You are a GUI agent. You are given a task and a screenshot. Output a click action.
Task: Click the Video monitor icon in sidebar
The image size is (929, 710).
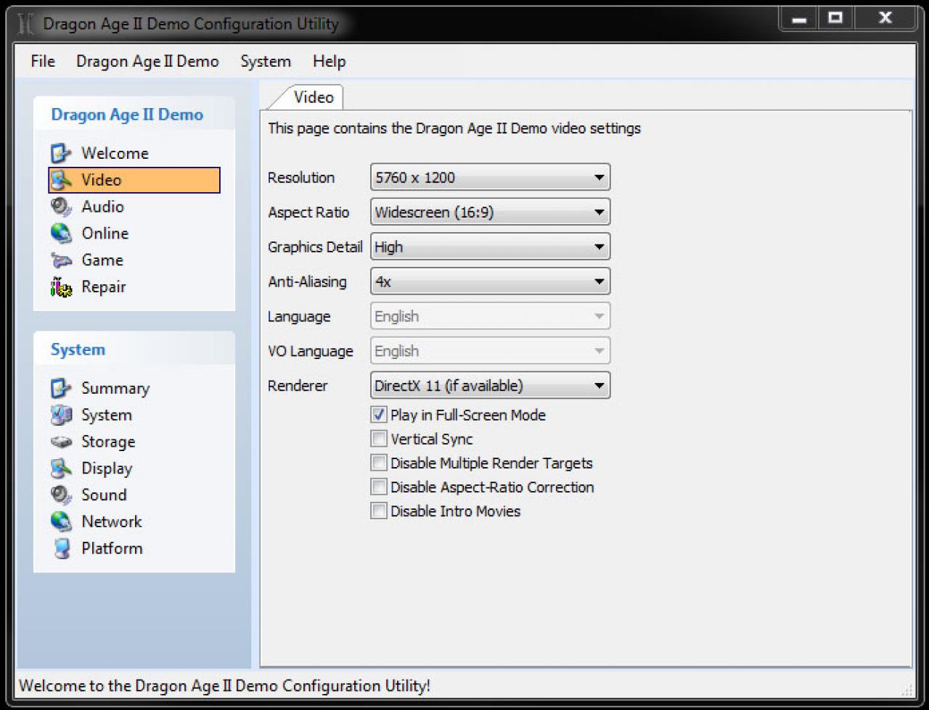click(61, 180)
